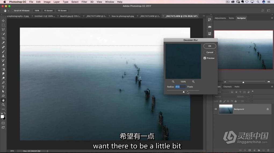
Task: Click the Background layer thumbnail
Action: click(226, 109)
